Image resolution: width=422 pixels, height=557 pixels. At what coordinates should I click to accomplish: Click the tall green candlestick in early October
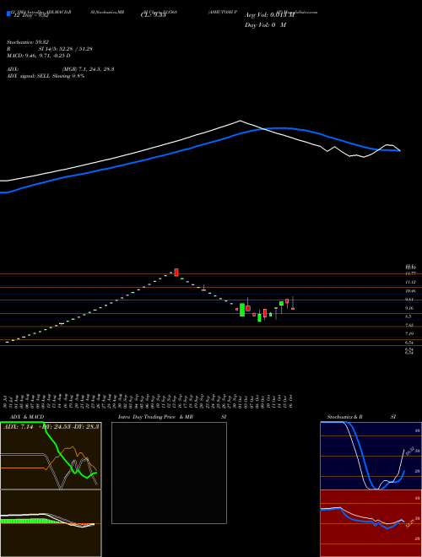pyautogui.click(x=242, y=310)
